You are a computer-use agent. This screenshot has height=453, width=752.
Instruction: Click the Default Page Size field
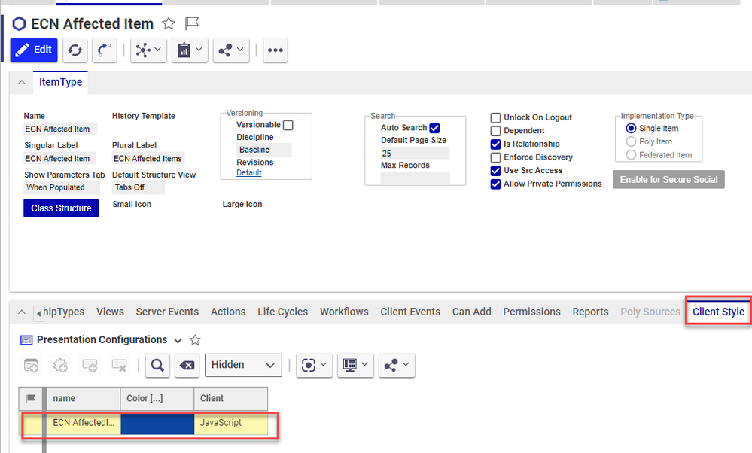[x=415, y=153]
